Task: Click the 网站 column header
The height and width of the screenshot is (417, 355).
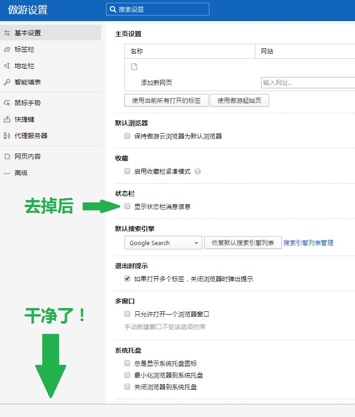Action: click(x=305, y=51)
